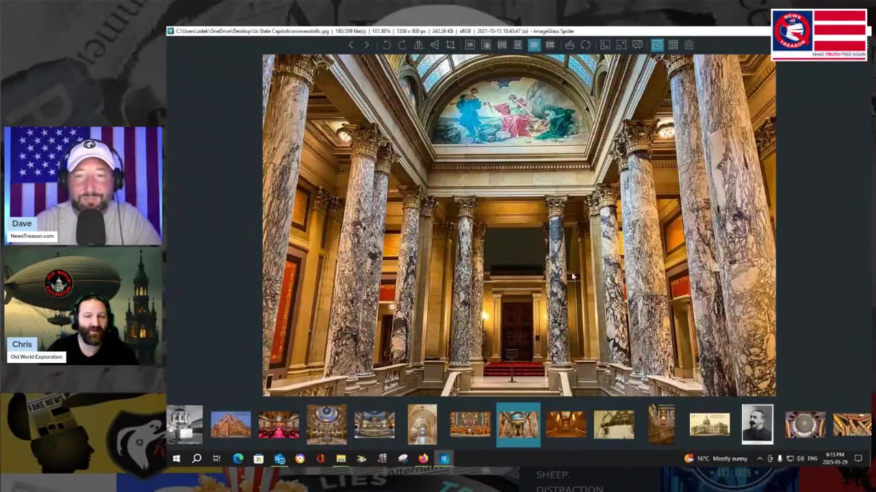The height and width of the screenshot is (492, 876).
Task: Toggle Window Fit mode
Action: point(605,45)
